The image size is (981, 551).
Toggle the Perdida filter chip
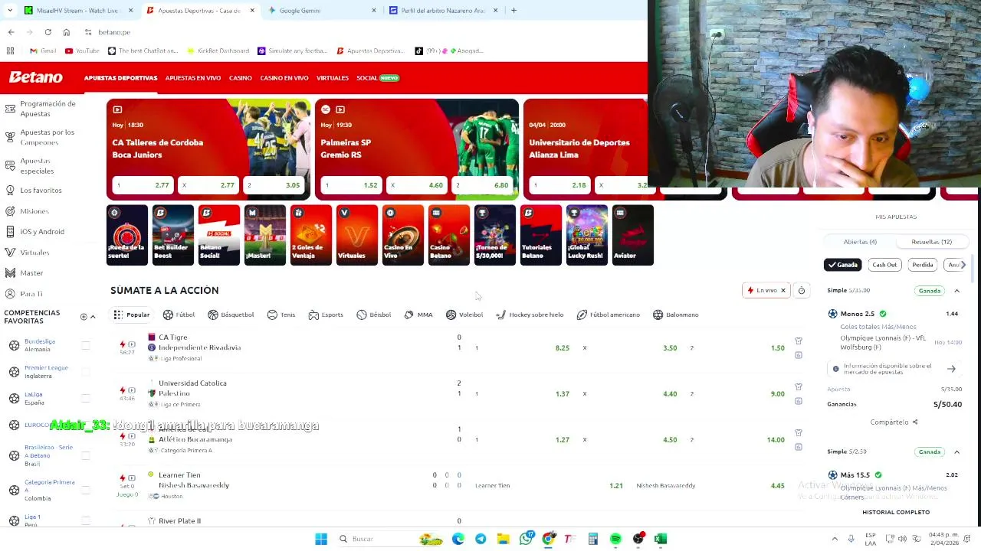coord(923,265)
